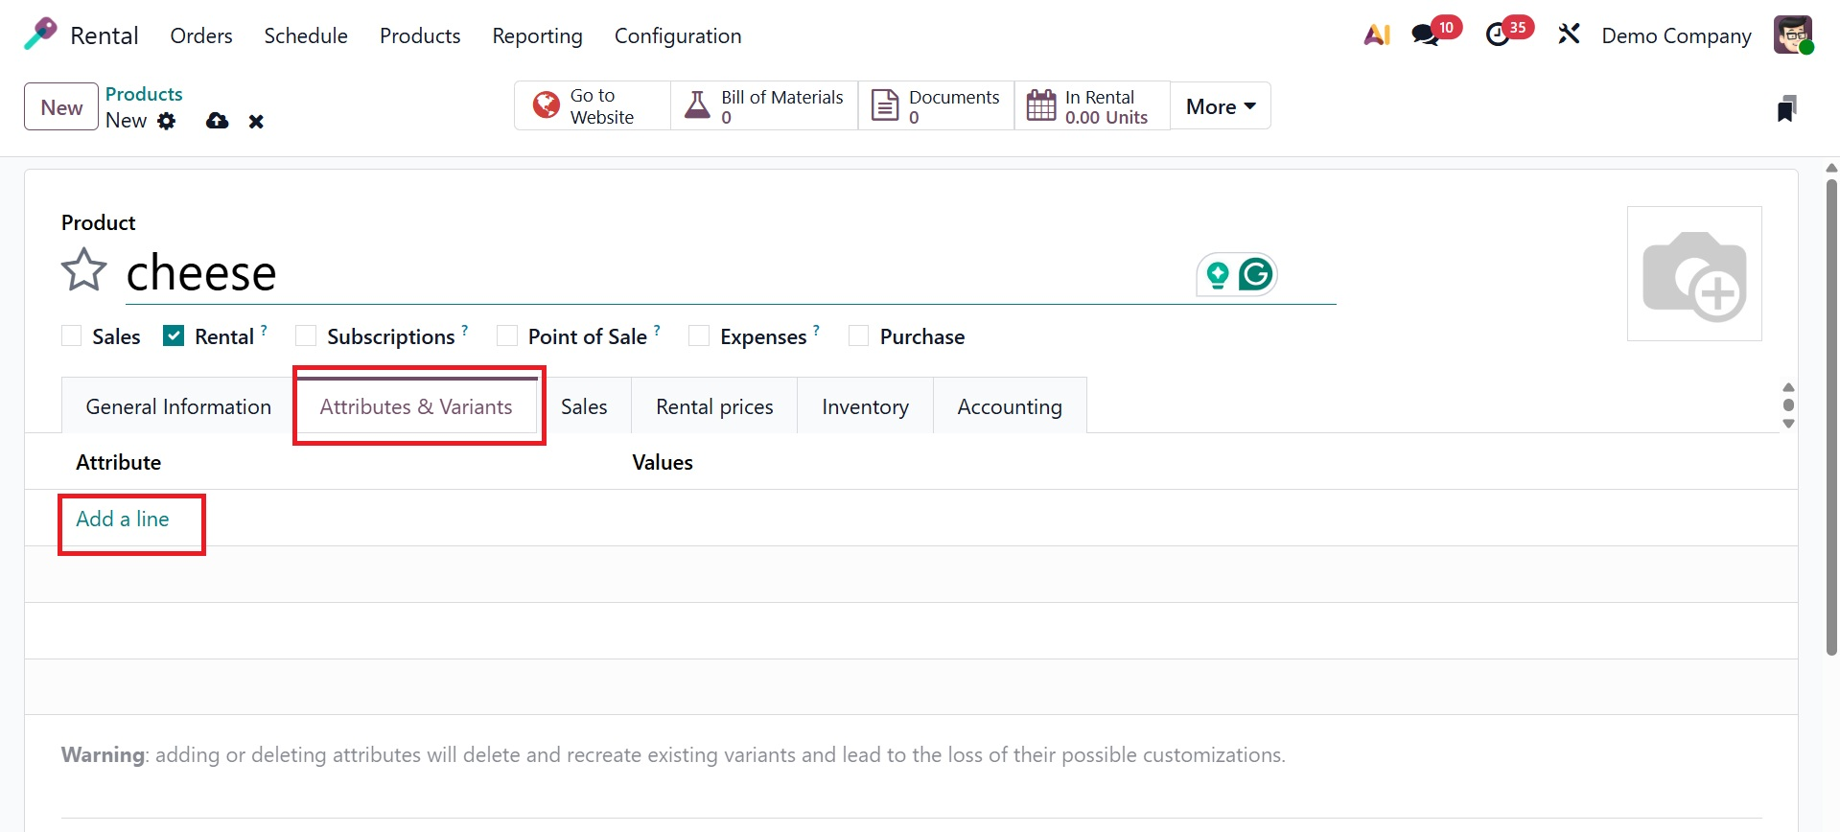Upload a product image via camera placeholder
The height and width of the screenshot is (832, 1840).
[1693, 274]
